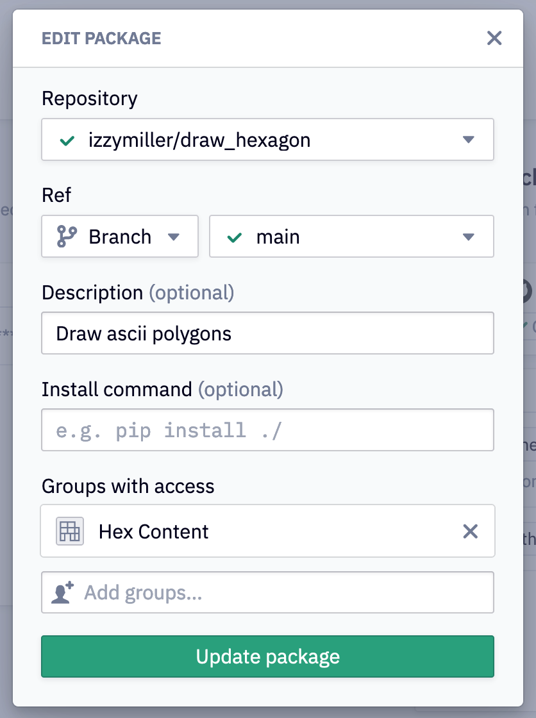
Task: Click the add-person icon in Add groups field
Action: point(61,592)
